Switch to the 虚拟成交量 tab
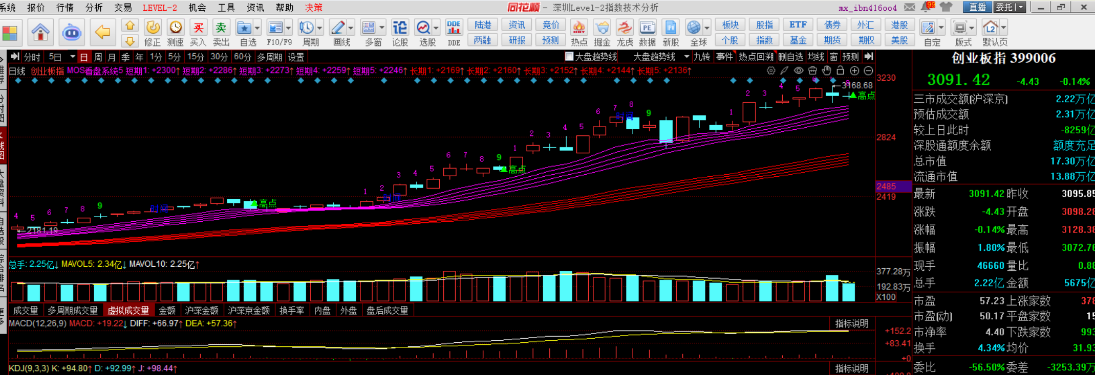This screenshot has height=375, width=1095. point(128,310)
